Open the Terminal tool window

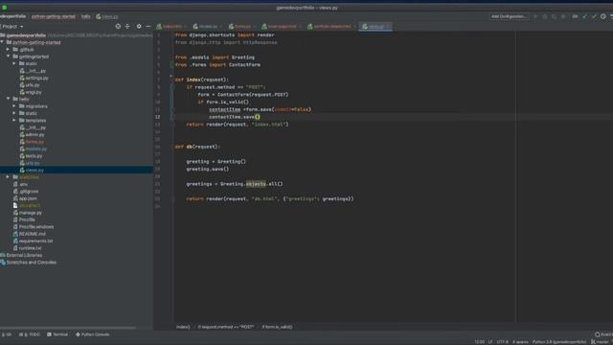point(57,334)
